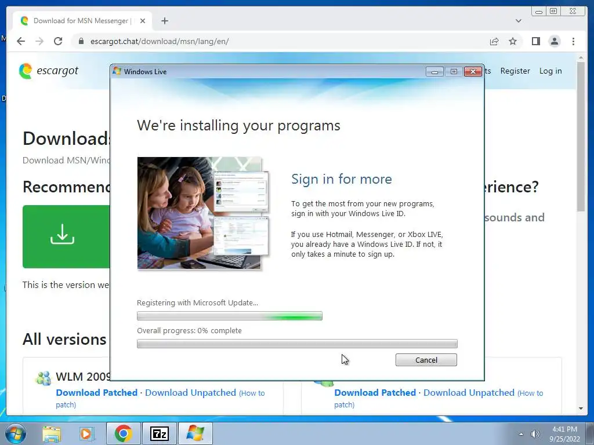
Task: Open the Log in link on escargot
Action: 550,71
